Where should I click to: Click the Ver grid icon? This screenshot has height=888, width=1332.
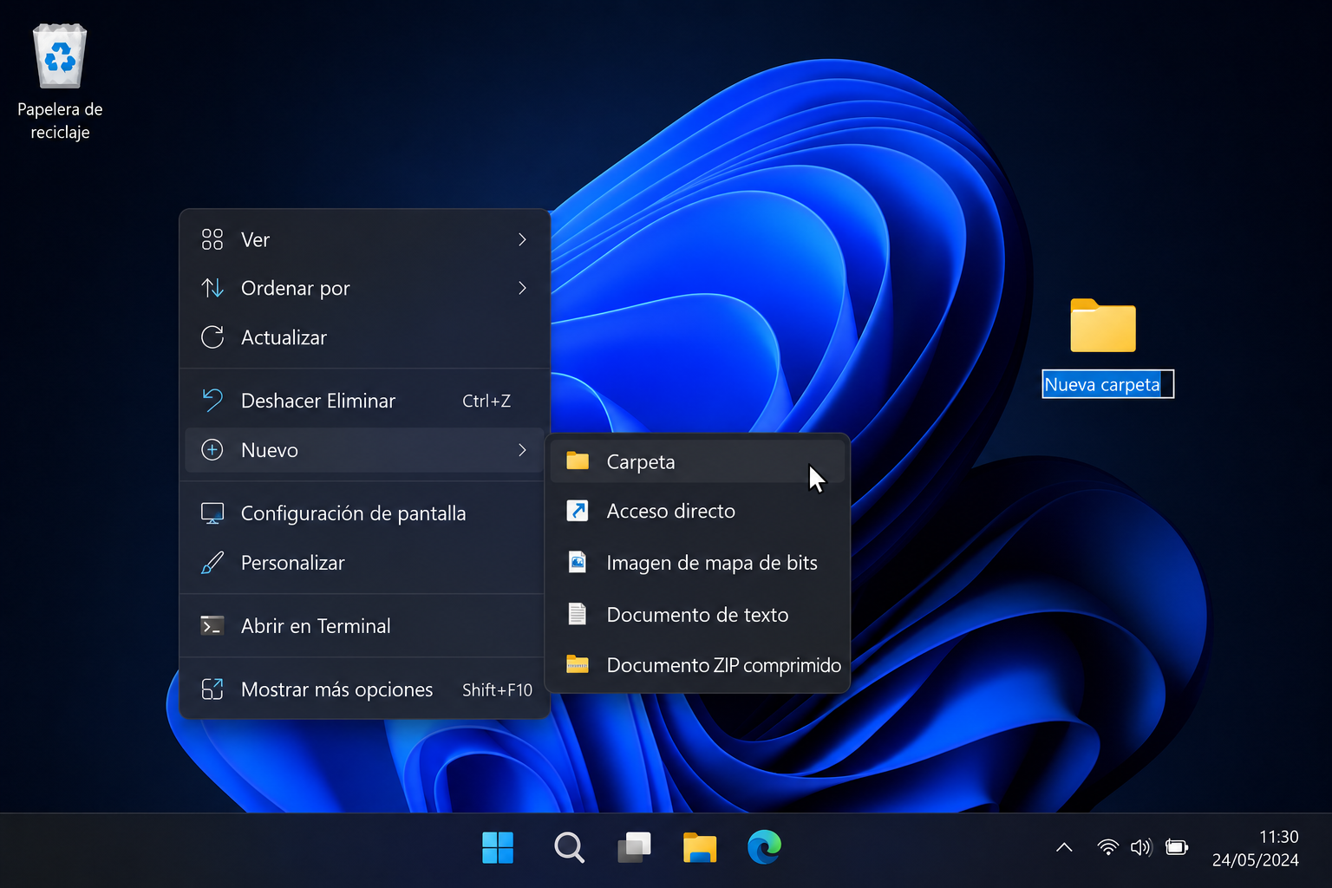click(212, 239)
